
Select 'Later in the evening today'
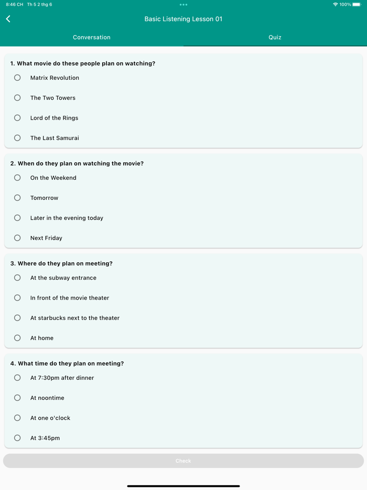[x=17, y=218]
